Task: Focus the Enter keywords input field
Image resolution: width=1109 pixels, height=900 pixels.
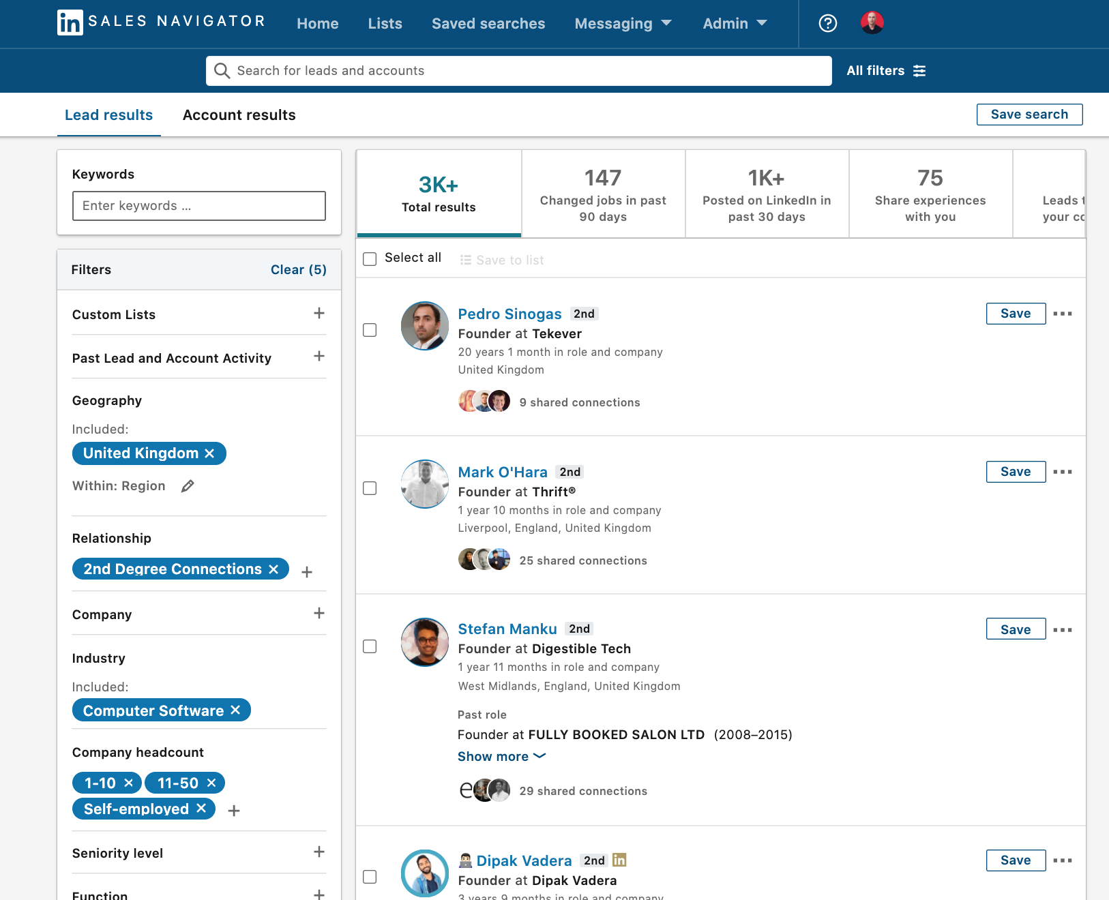Action: point(199,206)
